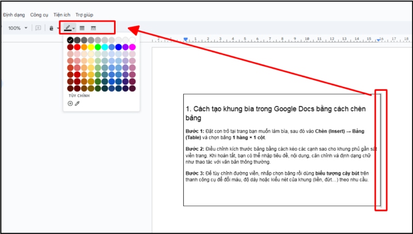This screenshot has width=413, height=234.
Task: Choose the magenta swatch in the palette
Action: 132,47
